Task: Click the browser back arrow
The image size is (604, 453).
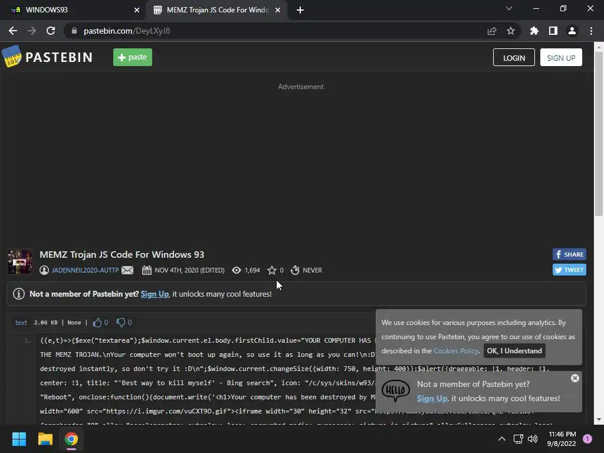Action: [x=13, y=31]
